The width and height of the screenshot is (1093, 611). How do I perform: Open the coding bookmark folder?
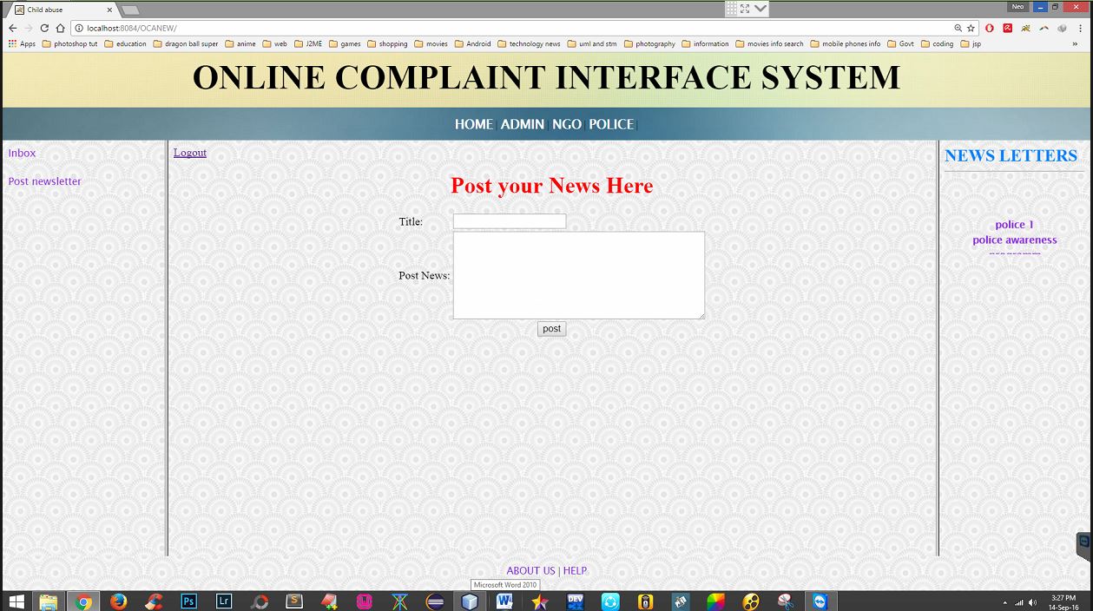(938, 43)
